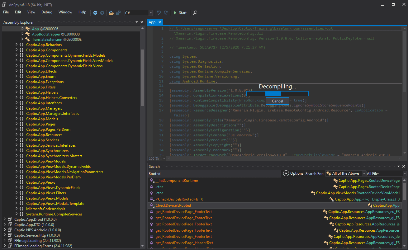Expand the Captio.App.Helpers namespace
The width and height of the screenshot is (408, 250).
(x=17, y=92)
